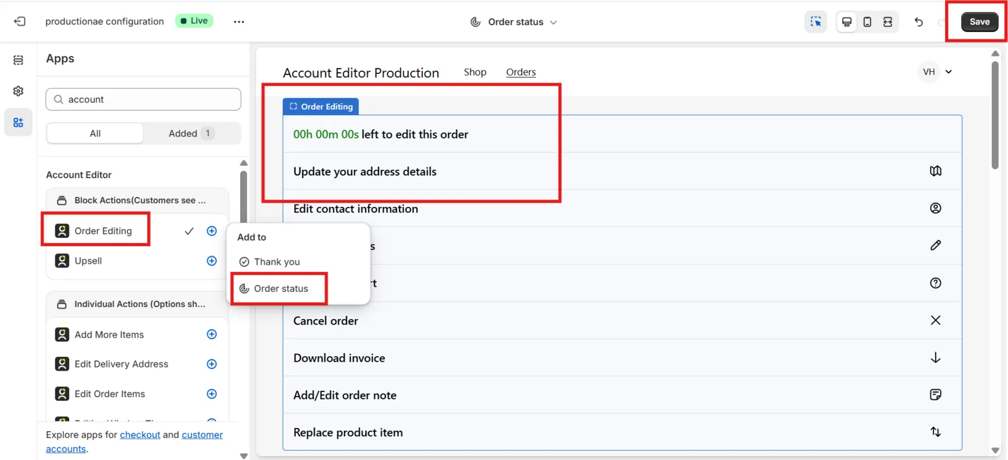Click plus icon next to Upsell
The image size is (1008, 460).
click(212, 261)
